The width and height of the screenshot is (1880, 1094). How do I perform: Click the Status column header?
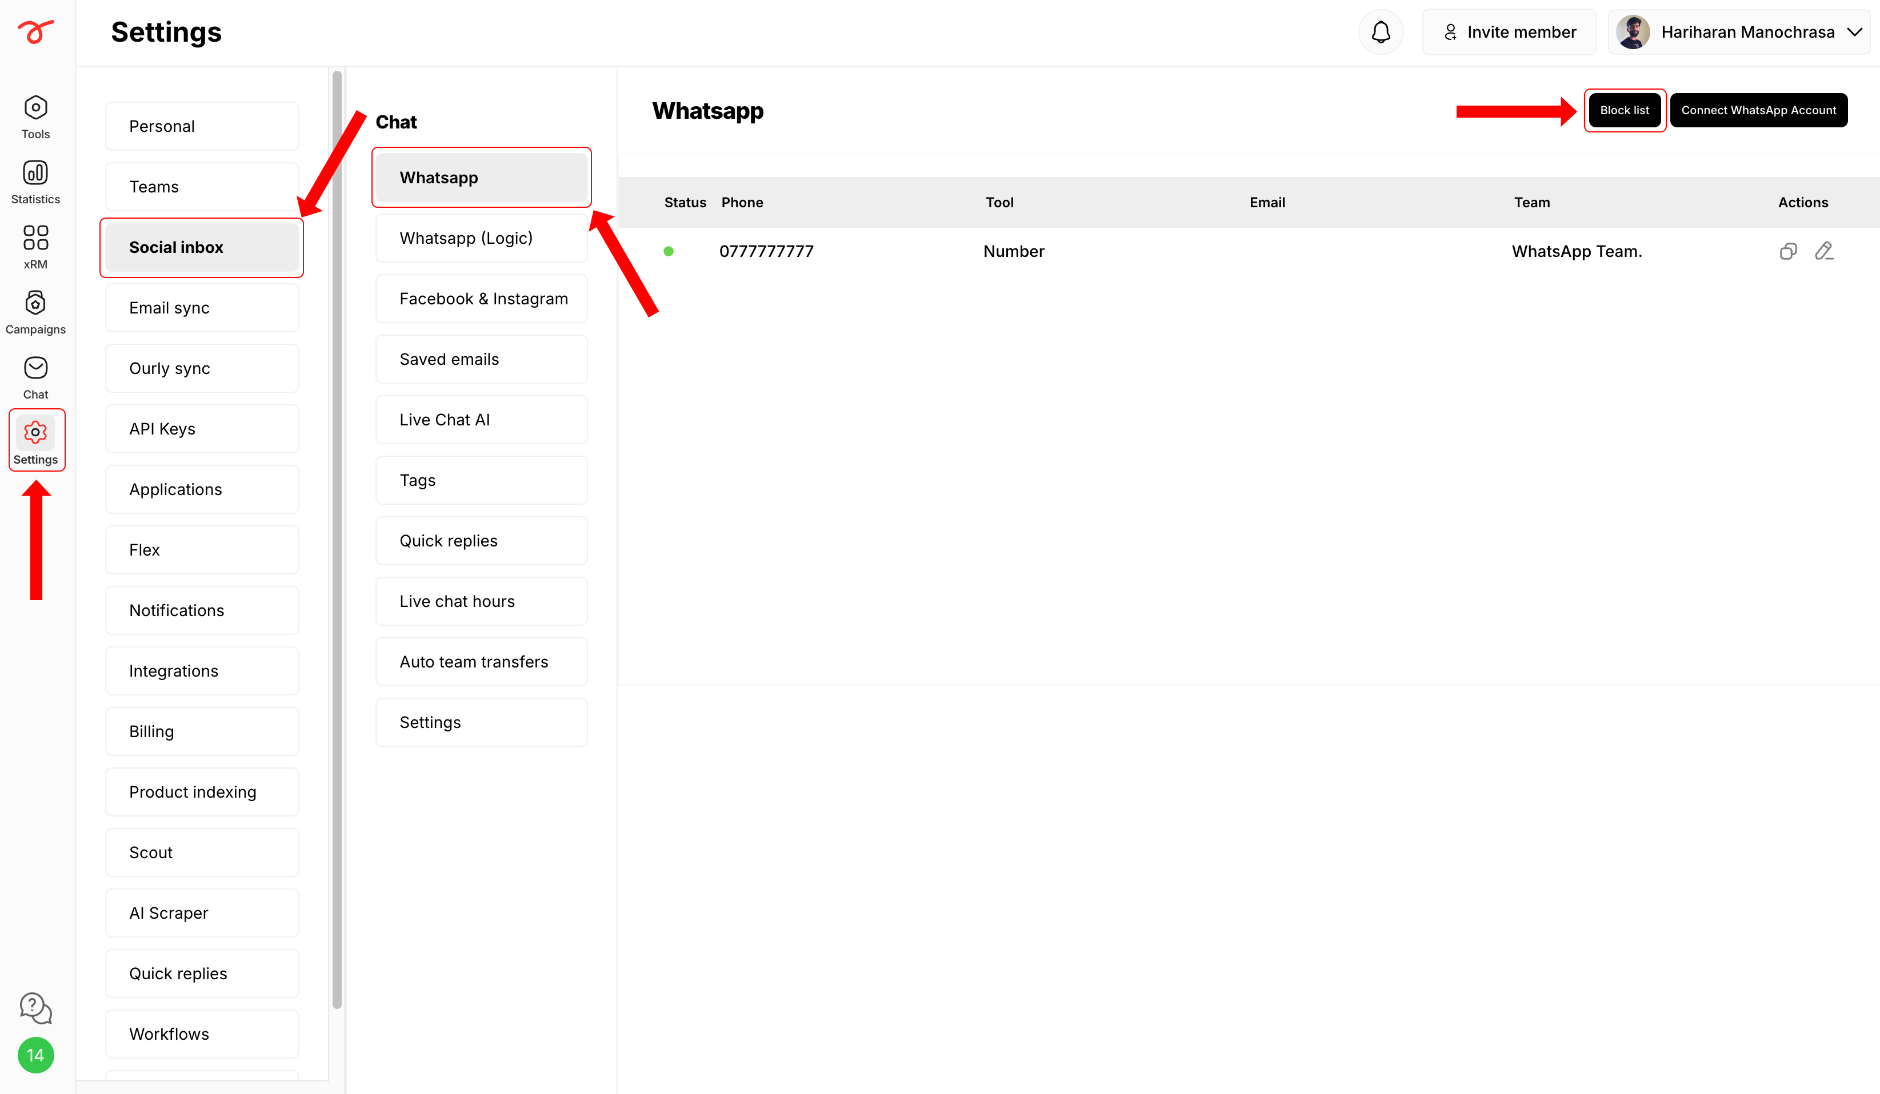(x=685, y=202)
